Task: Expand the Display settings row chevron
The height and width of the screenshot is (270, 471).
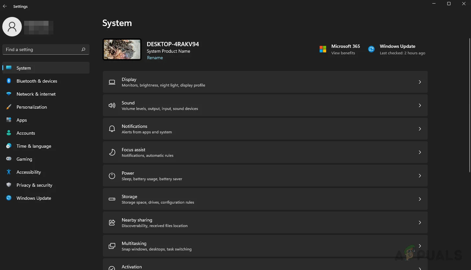Action: [x=420, y=82]
